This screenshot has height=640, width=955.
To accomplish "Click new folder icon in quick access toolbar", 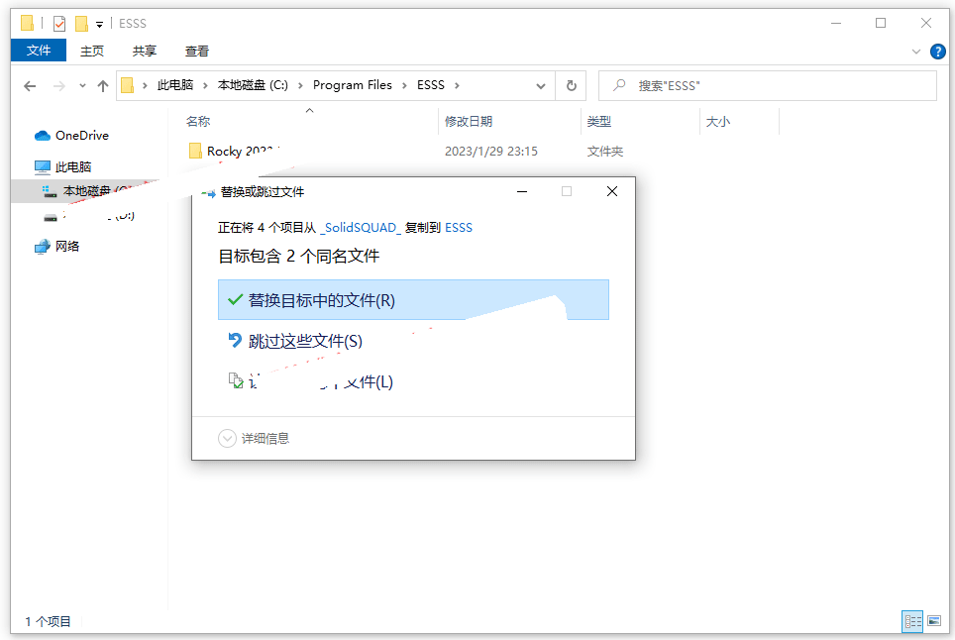I will tap(81, 24).
